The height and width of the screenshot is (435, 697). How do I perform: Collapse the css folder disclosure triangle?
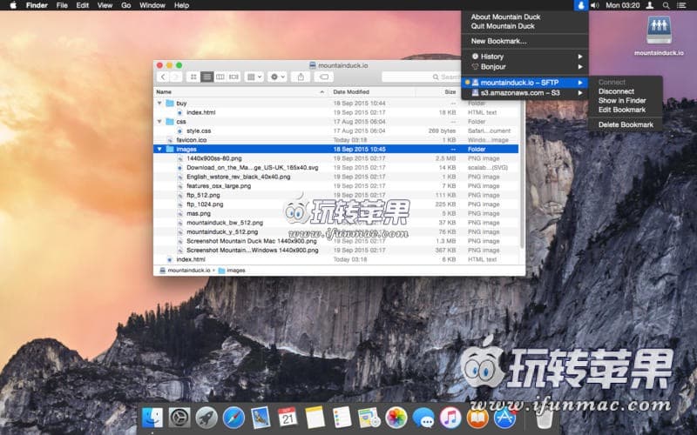pyautogui.click(x=159, y=121)
